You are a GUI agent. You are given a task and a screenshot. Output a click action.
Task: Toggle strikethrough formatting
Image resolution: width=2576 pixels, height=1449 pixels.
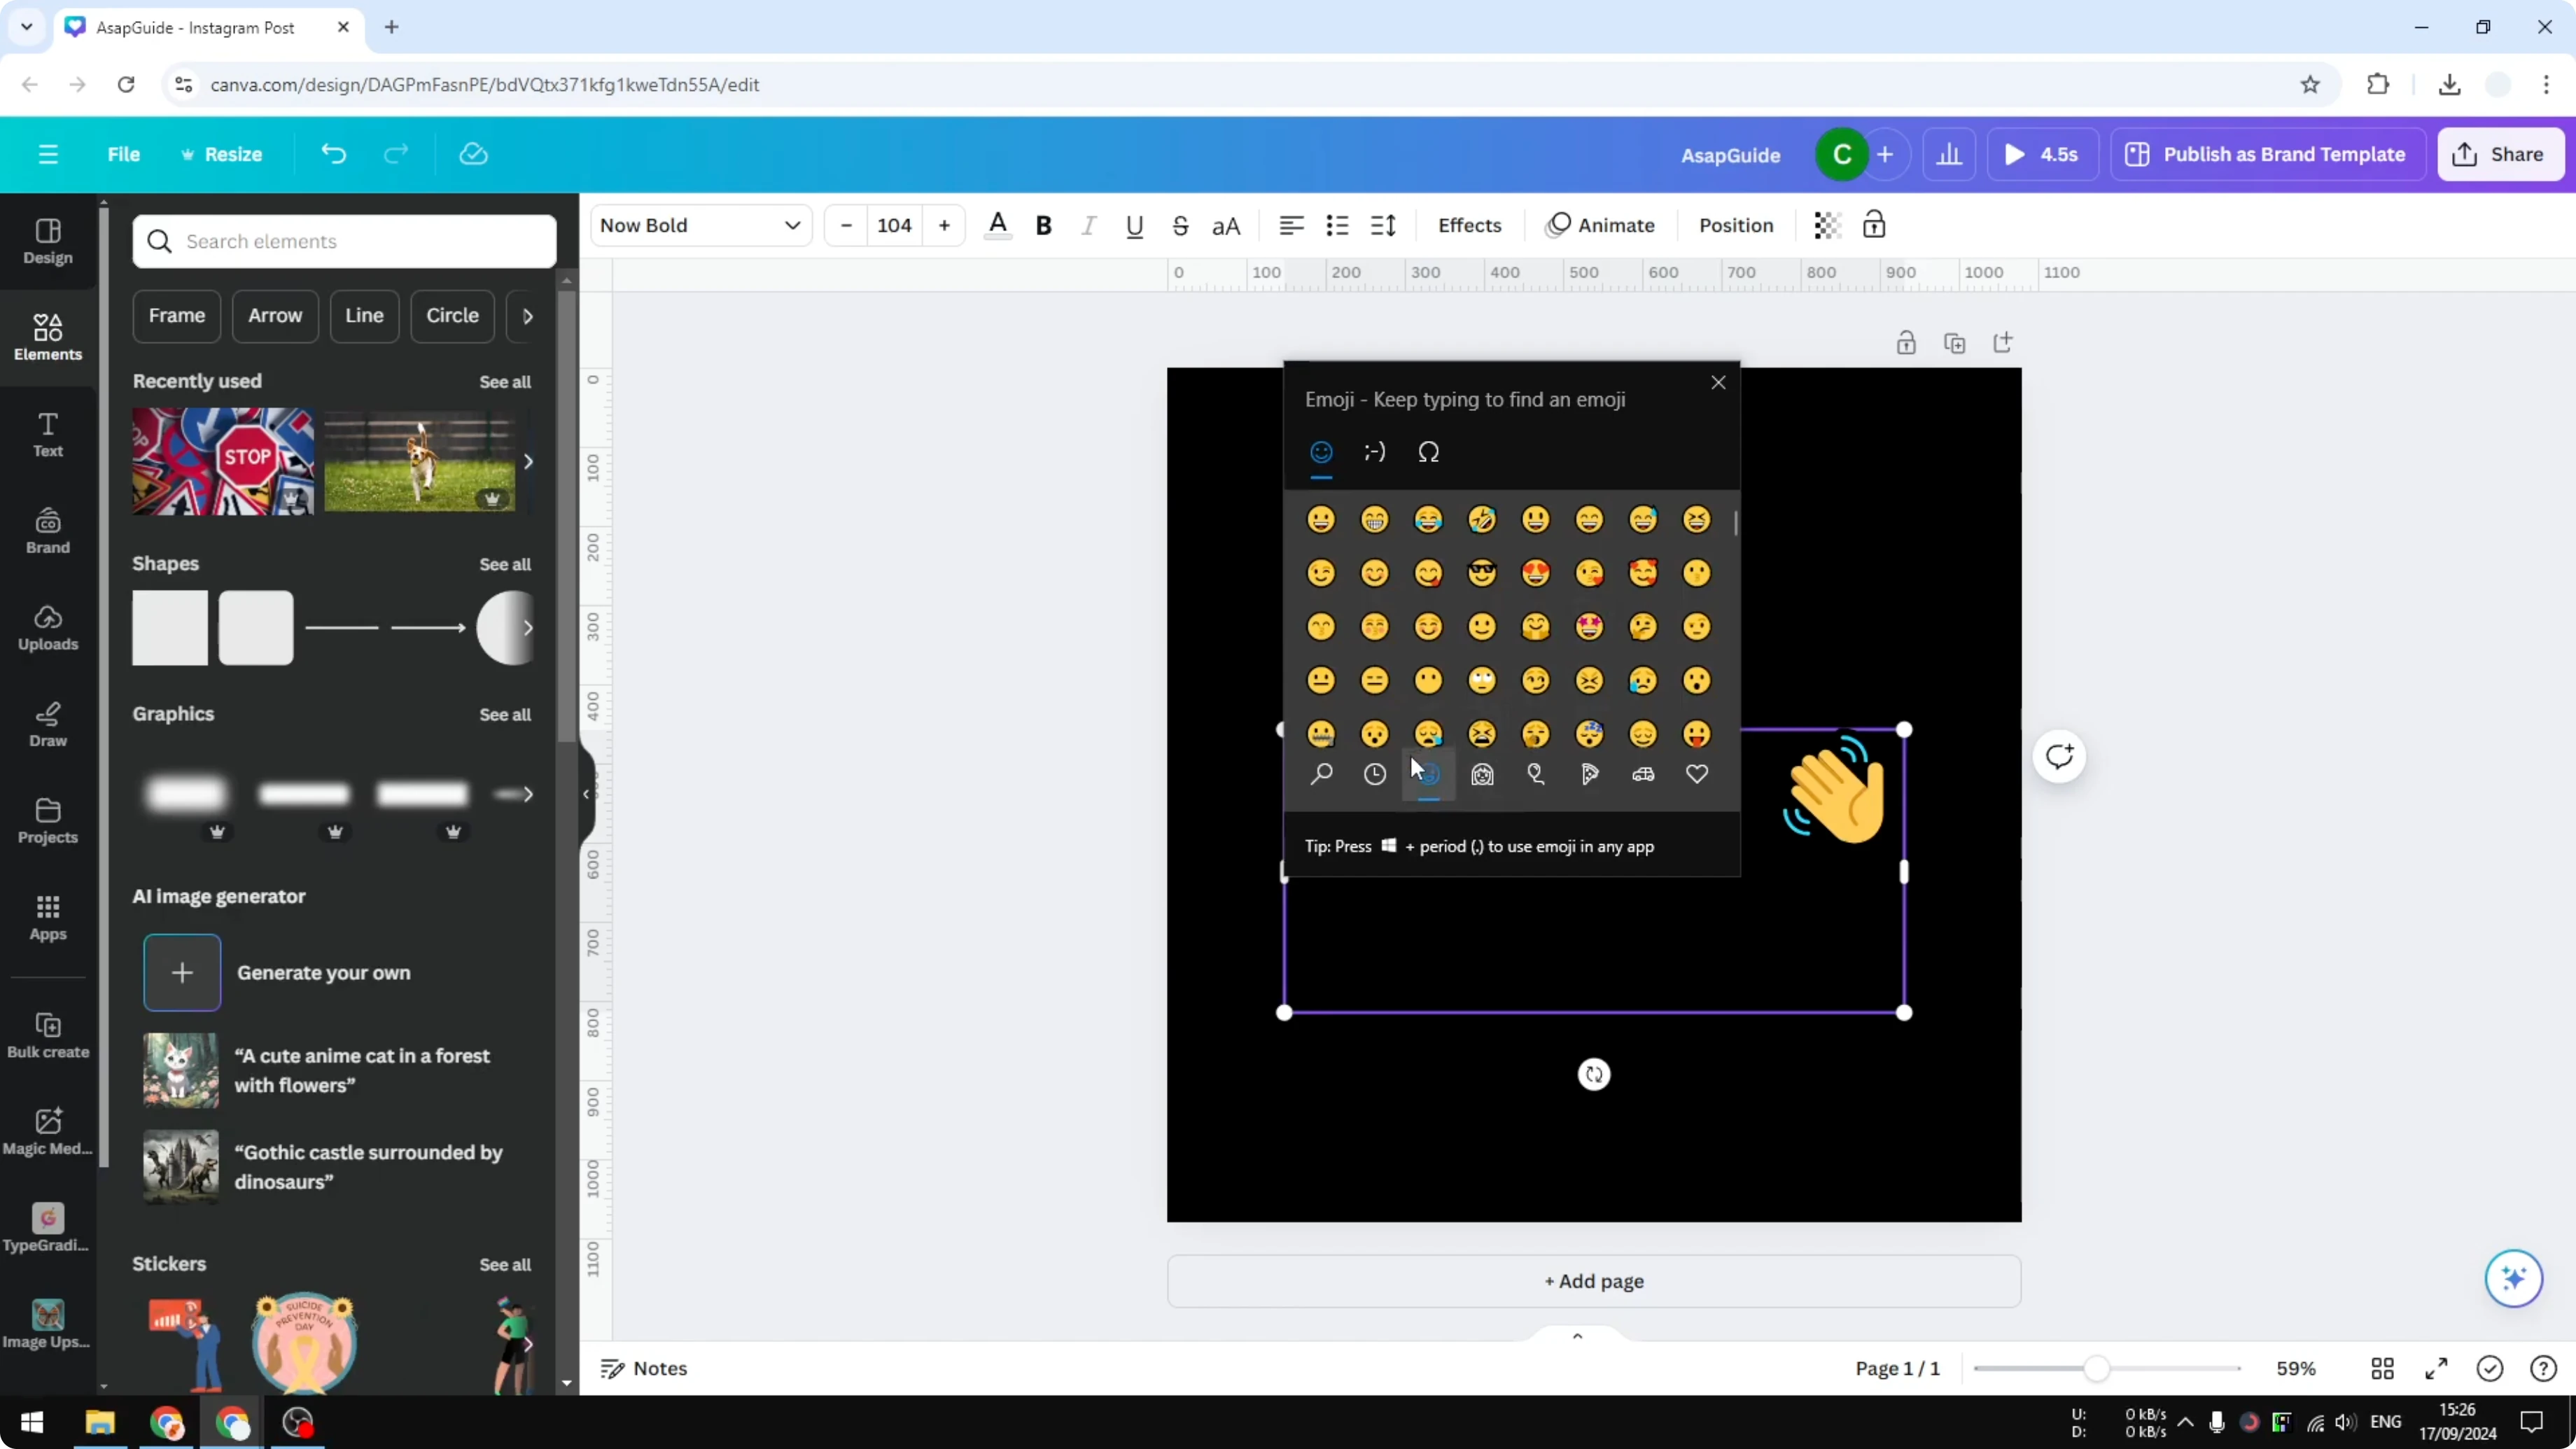[x=1180, y=225]
